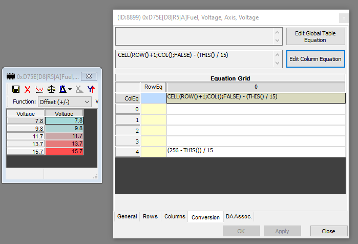Screen dimensions: 358x244
Task: Click the red X delete icon
Action: tap(28, 89)
